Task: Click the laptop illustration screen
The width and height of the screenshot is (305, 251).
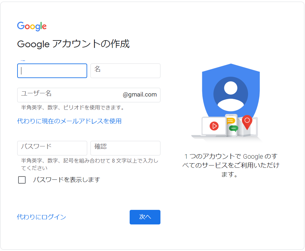Action: coord(214,126)
